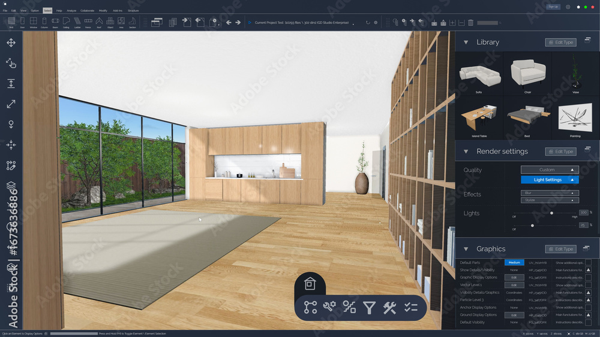The image size is (600, 337).
Task: Adjust the upper Lights slider handle
Action: pos(551,213)
